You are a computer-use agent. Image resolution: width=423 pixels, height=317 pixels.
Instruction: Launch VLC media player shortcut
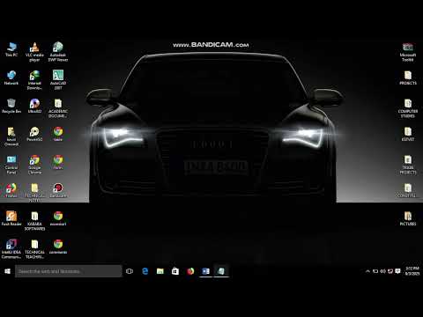[x=34, y=52]
